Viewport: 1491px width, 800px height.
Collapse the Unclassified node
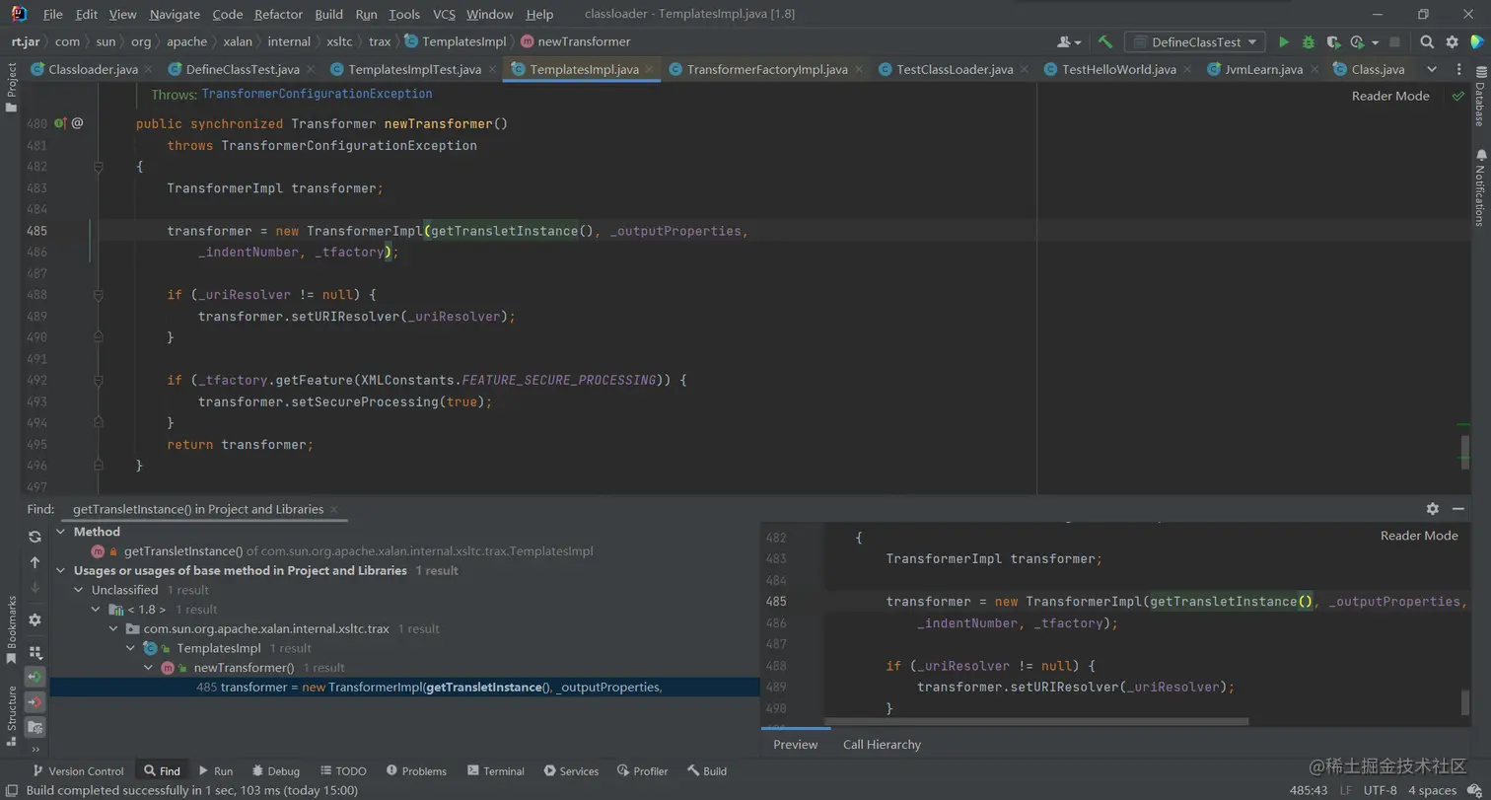tap(79, 590)
